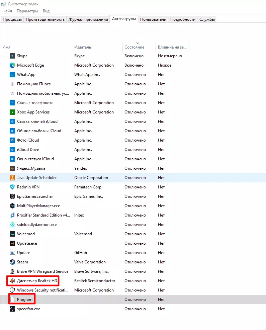Click the Task Manager title bar icon

click(x=3, y=4)
